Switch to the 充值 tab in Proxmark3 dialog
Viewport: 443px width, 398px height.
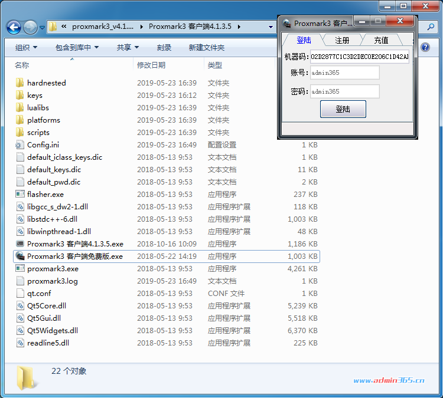click(381, 40)
